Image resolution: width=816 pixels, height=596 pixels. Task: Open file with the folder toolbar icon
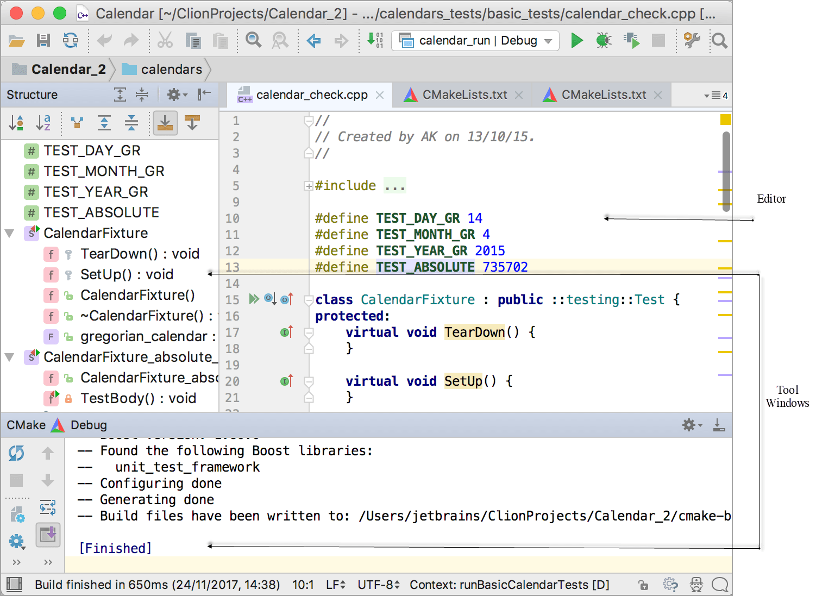[x=16, y=41]
